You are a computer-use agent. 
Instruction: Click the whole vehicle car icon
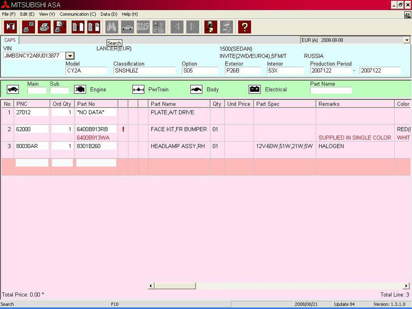click(x=13, y=89)
